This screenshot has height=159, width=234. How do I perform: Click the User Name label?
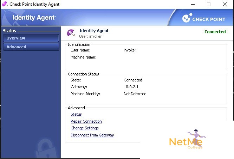point(80,50)
